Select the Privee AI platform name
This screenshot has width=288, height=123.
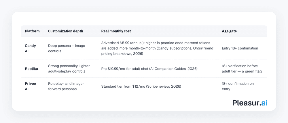click(x=31, y=86)
